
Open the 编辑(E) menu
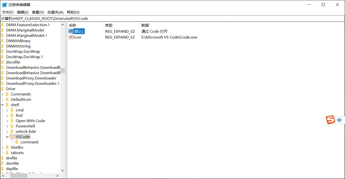coord(23,12)
